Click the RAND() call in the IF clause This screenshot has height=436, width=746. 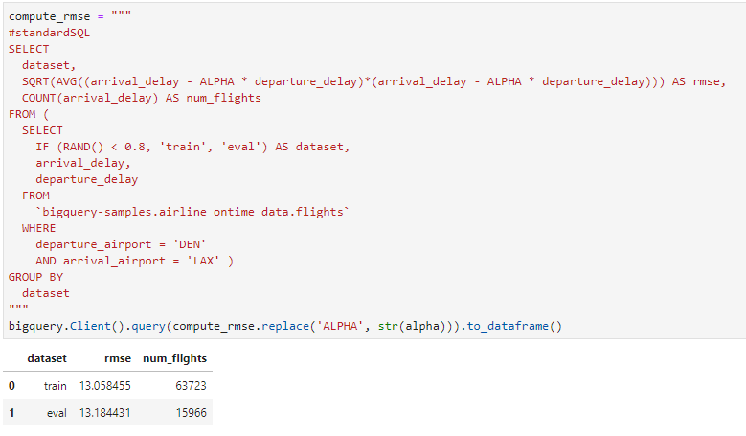tap(83, 147)
